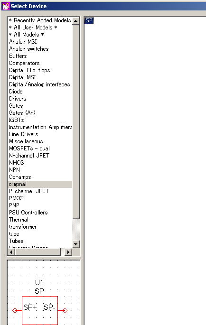This screenshot has width=206, height=325.
Task: Select All User Models entry
Action: point(33,28)
